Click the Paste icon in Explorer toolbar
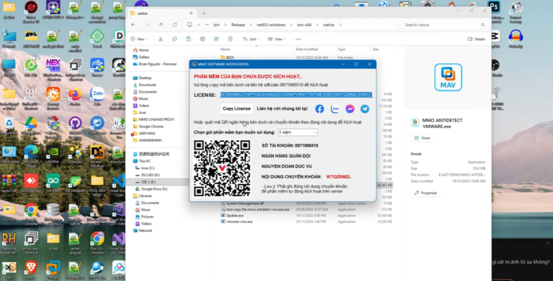Image resolution: width=553 pixels, height=281 pixels. tap(188, 39)
